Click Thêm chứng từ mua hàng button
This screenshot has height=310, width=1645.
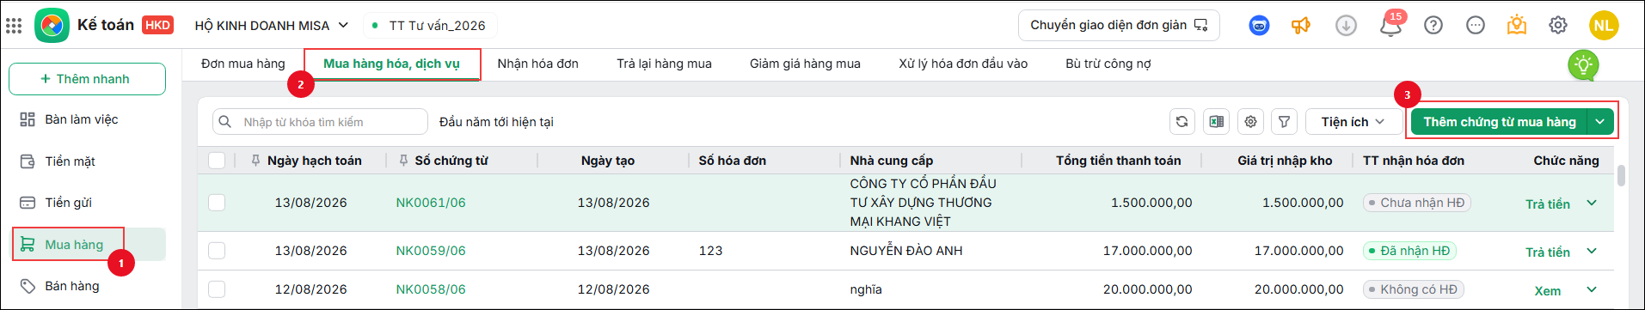coord(1499,122)
